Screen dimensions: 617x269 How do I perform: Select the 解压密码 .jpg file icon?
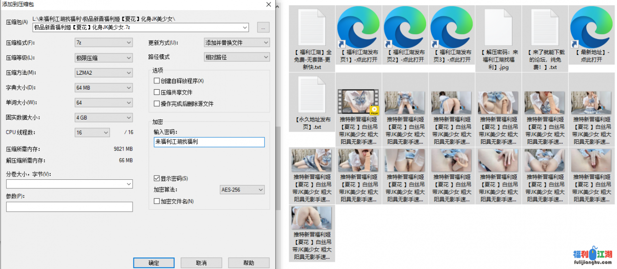(x=498, y=27)
